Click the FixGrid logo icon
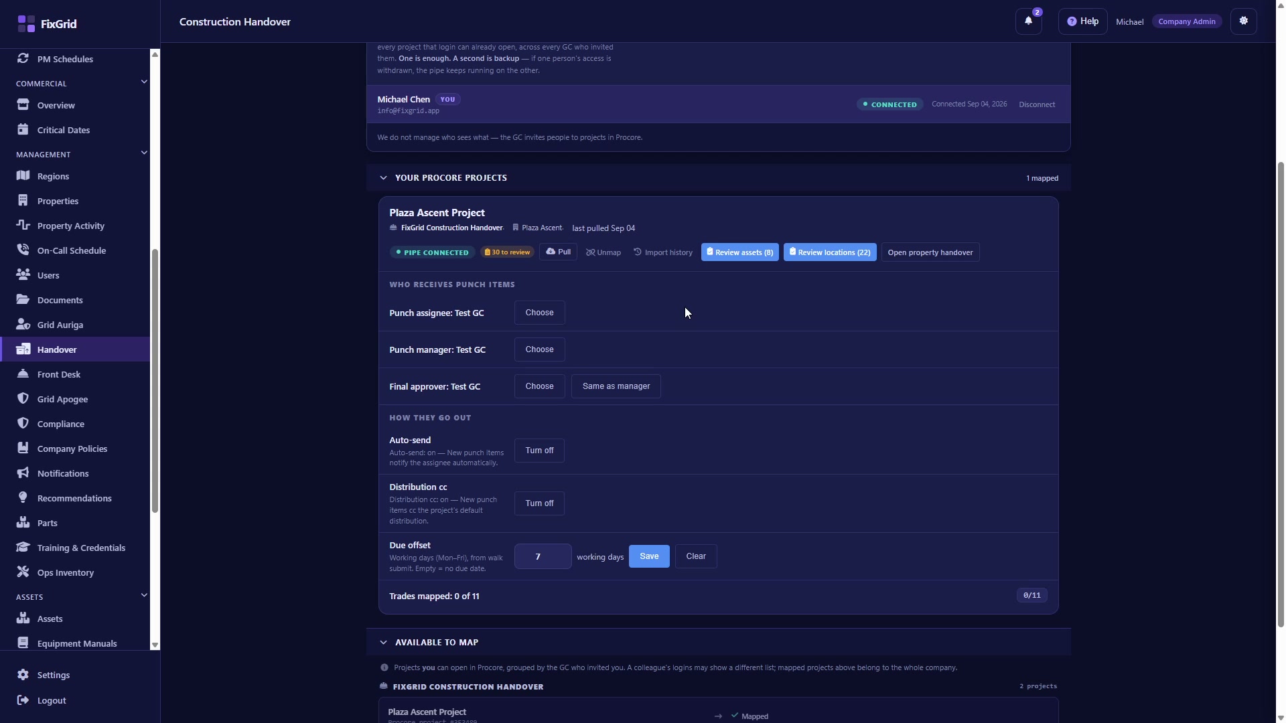 click(x=26, y=23)
